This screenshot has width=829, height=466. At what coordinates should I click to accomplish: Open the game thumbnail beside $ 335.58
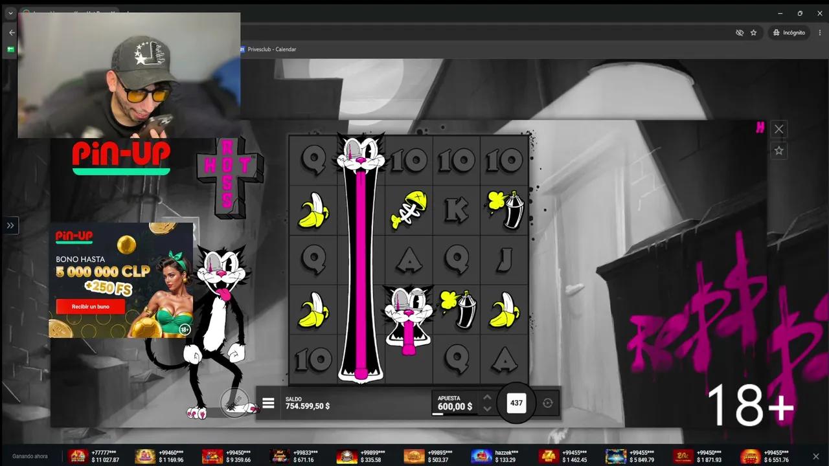click(346, 456)
